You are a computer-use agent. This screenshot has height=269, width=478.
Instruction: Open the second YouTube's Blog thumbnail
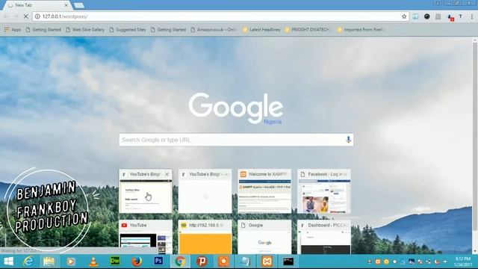click(205, 191)
